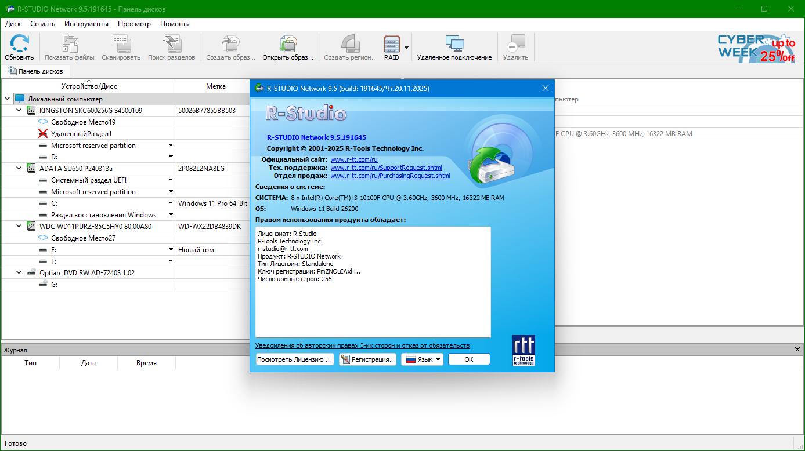The image size is (805, 451).
Task: Click the Регистрация button
Action: (367, 359)
